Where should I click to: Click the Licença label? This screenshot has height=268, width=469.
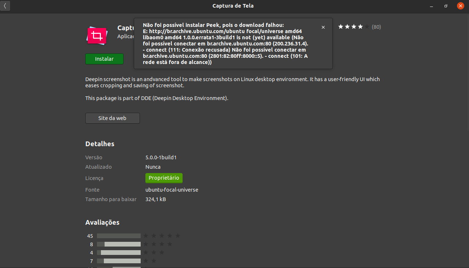click(x=94, y=178)
